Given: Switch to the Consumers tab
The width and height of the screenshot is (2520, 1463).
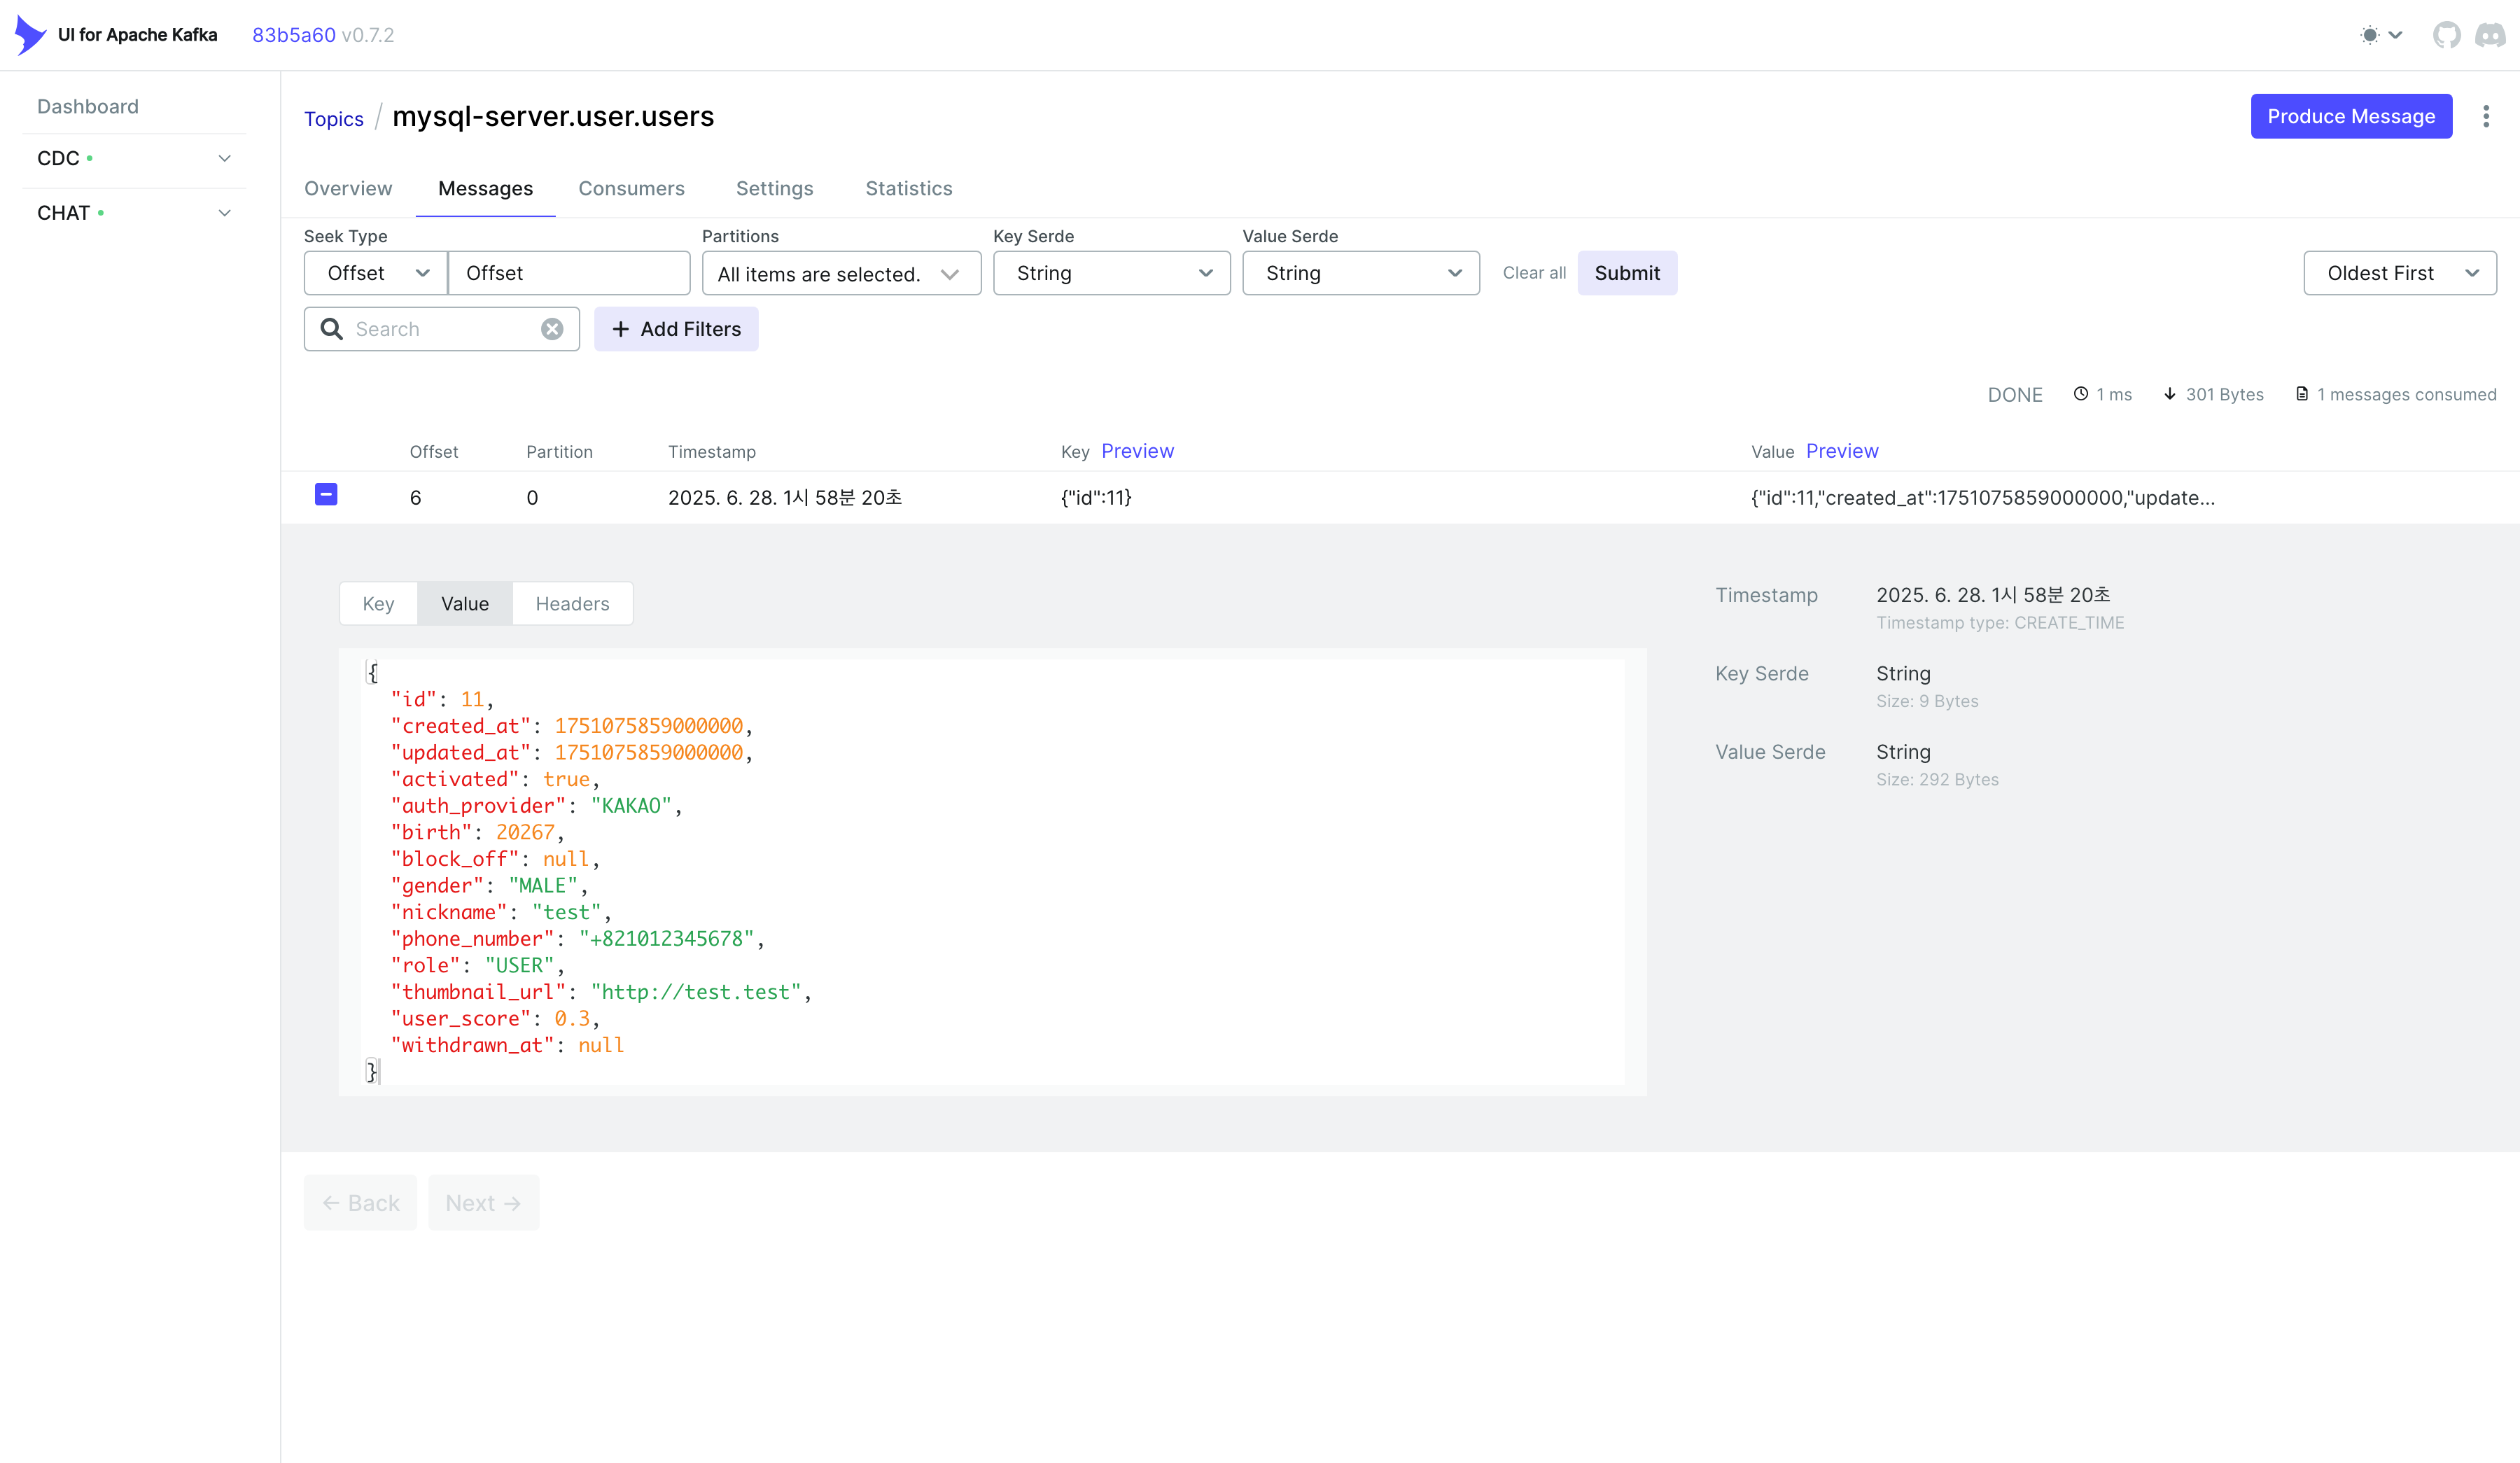Looking at the screenshot, I should click(x=631, y=189).
